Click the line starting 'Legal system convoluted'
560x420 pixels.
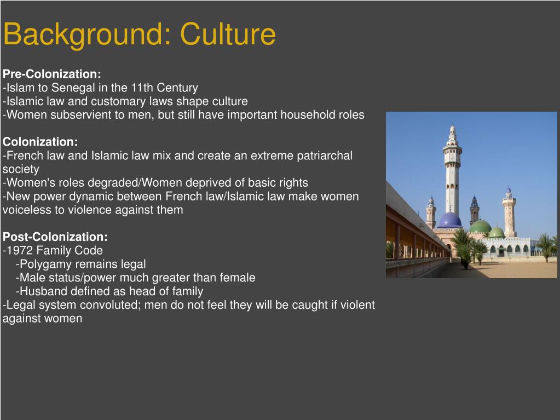tap(188, 304)
